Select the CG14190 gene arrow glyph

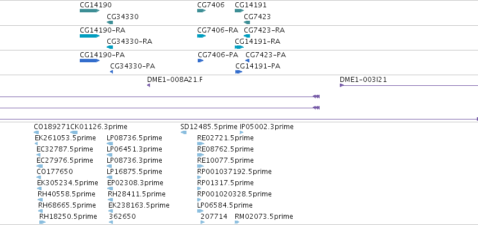(90, 11)
